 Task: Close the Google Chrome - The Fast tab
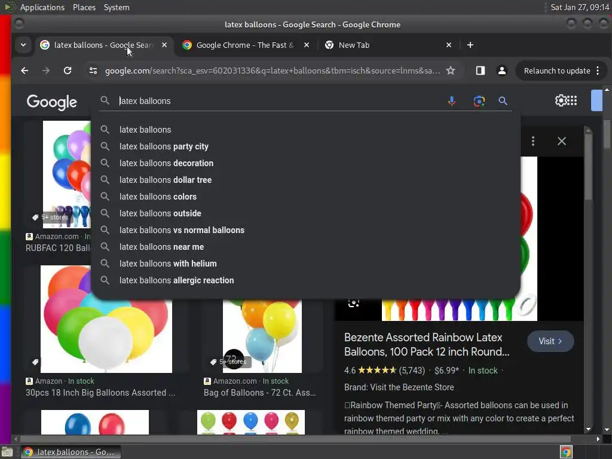[307, 45]
